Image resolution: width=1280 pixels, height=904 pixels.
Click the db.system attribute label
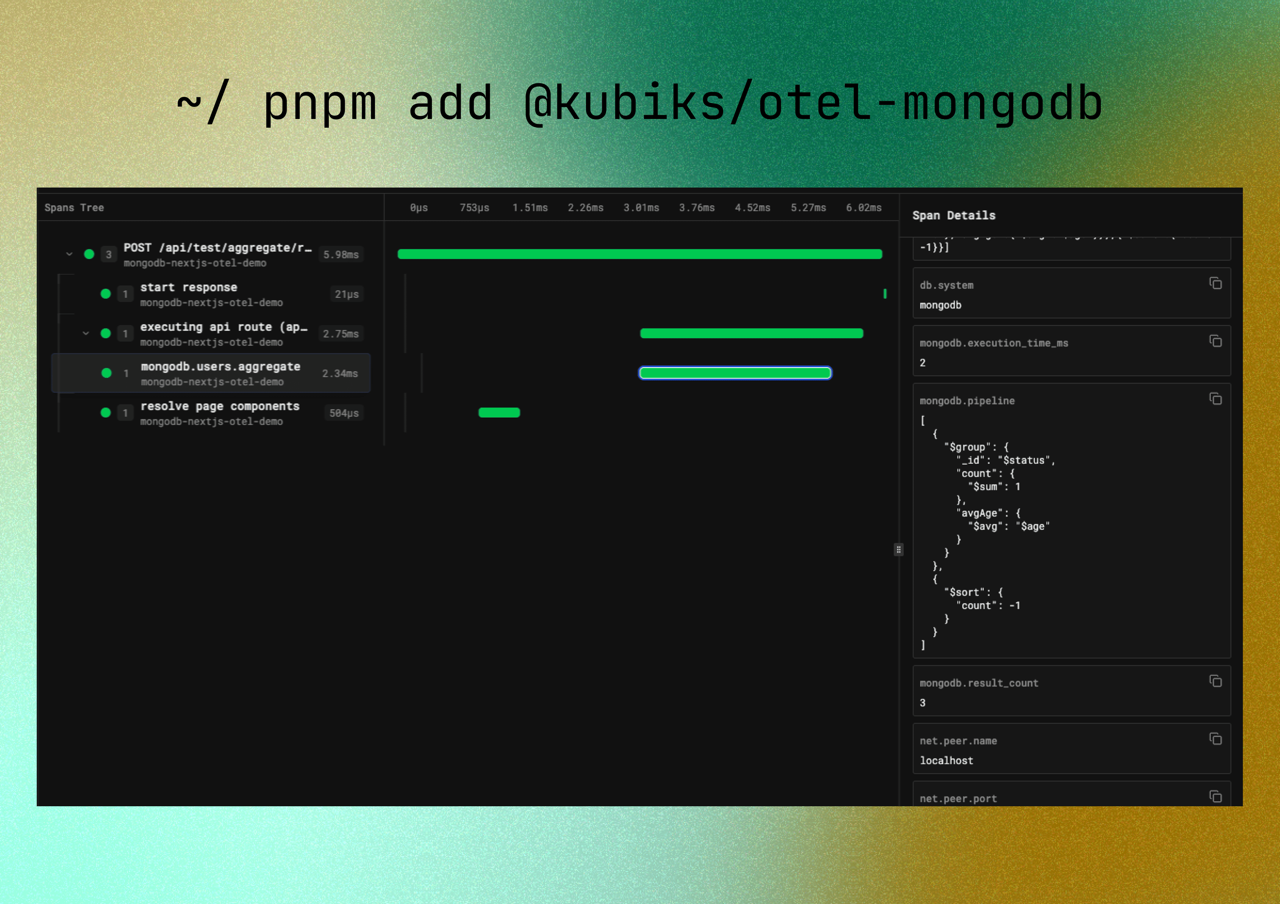click(x=947, y=285)
